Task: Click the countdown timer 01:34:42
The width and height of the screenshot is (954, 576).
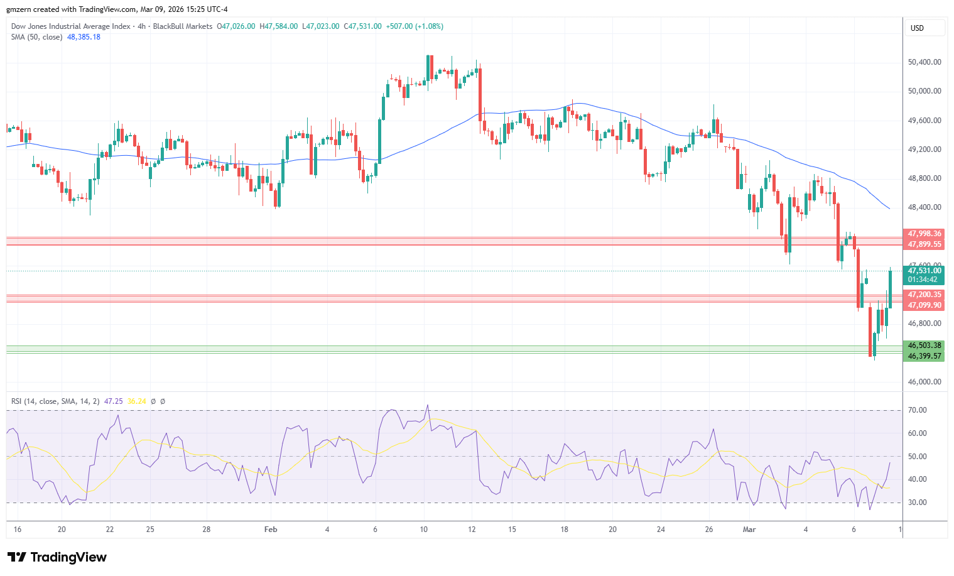Action: (x=924, y=280)
